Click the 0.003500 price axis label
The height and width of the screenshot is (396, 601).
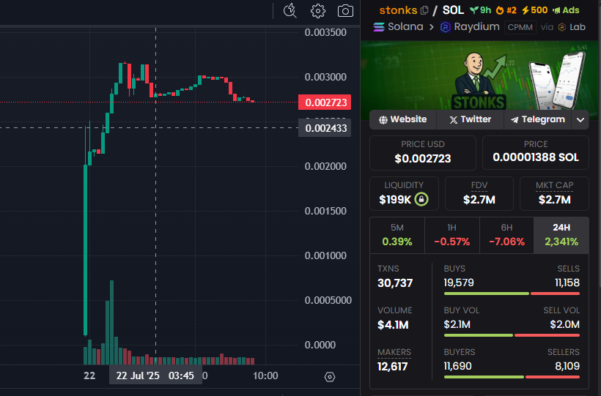tap(325, 32)
